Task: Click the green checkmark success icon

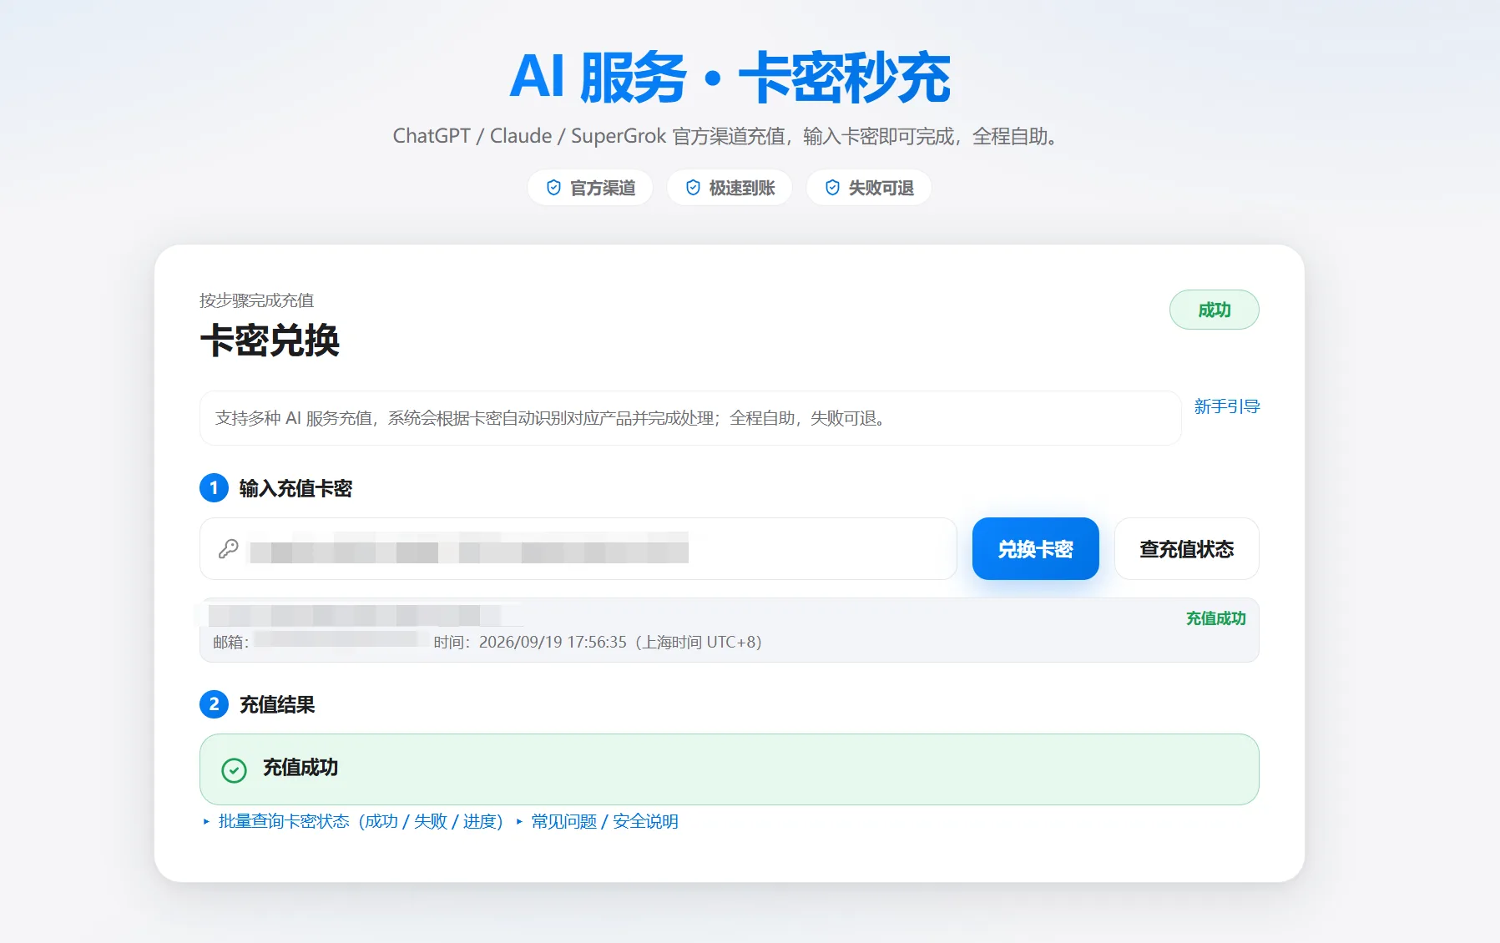Action: pyautogui.click(x=235, y=769)
